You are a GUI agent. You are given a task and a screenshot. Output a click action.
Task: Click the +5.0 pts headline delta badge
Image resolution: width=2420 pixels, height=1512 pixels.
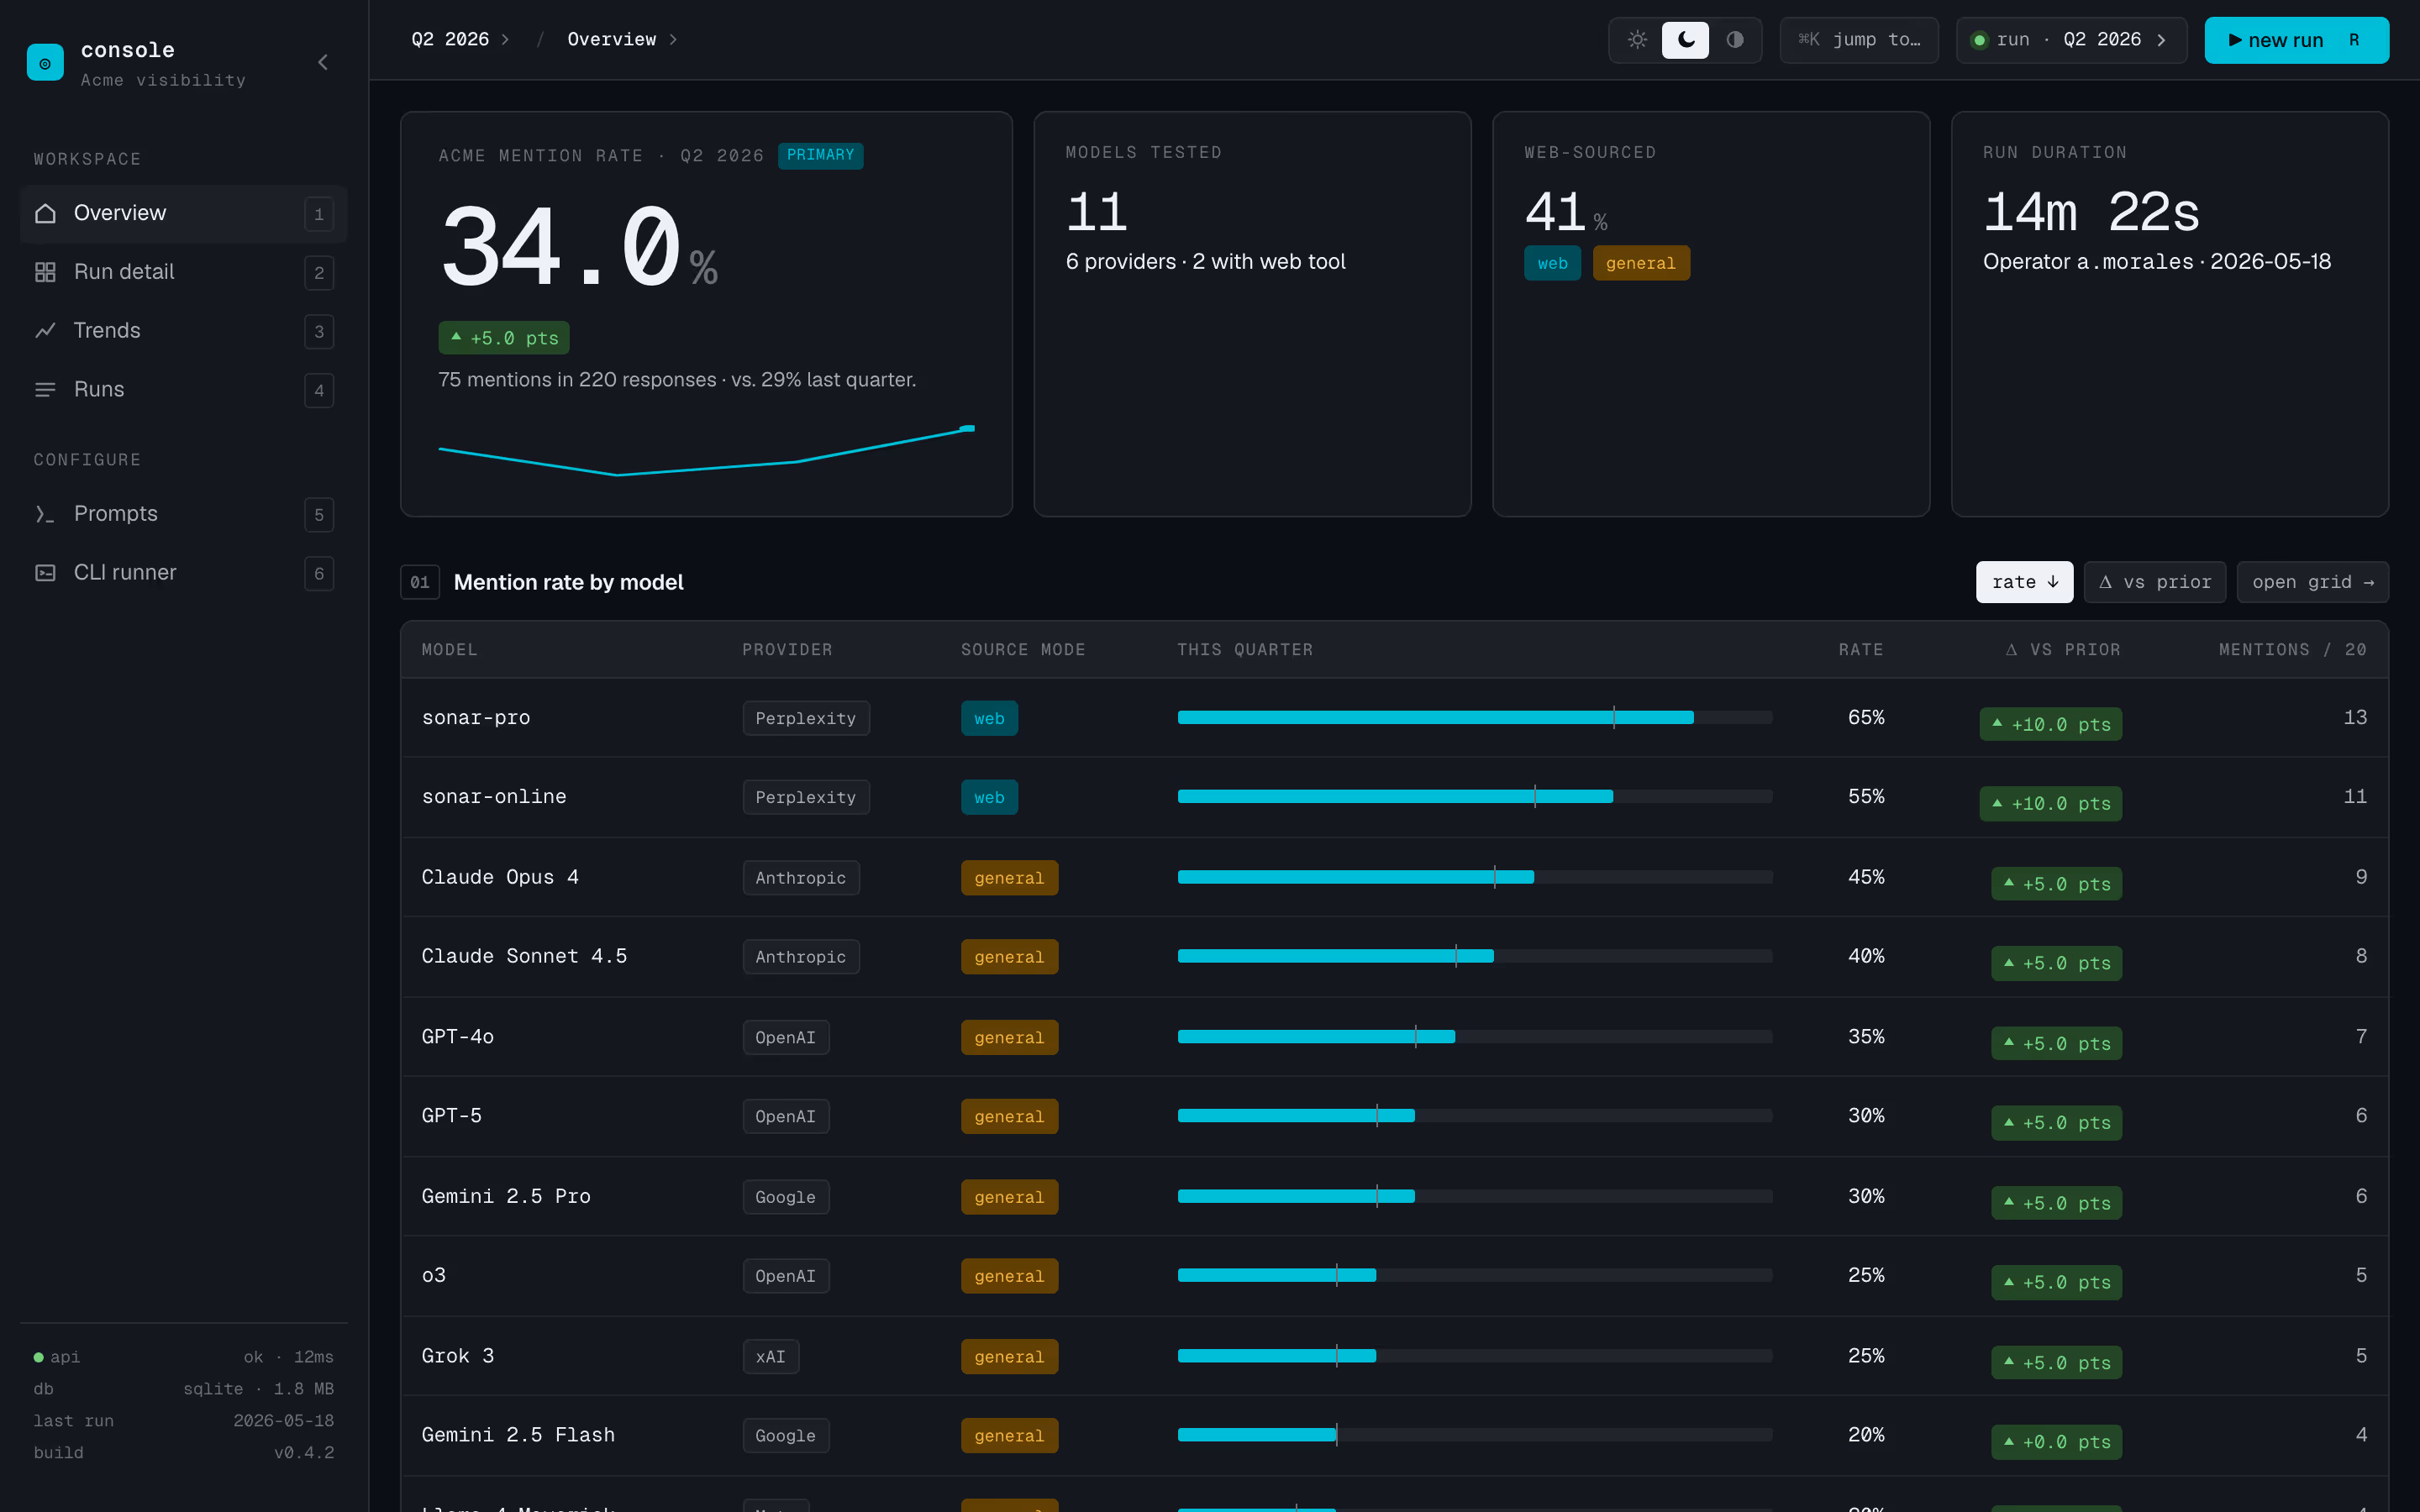point(504,338)
